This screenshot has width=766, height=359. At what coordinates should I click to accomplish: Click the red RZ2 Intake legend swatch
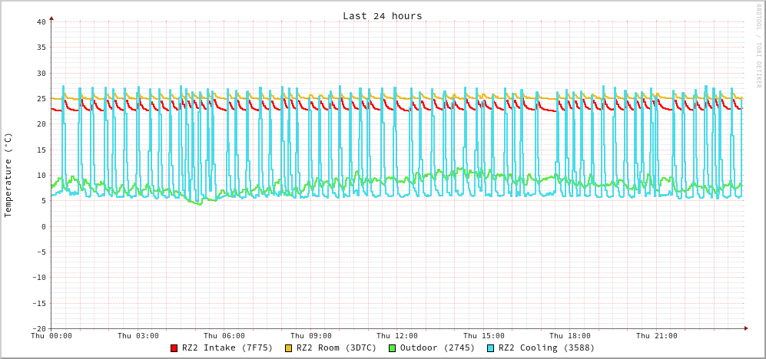(x=174, y=348)
